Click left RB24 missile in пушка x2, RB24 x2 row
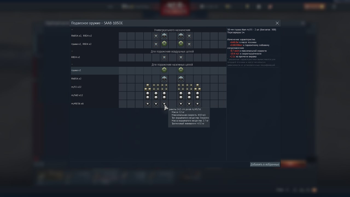 [x=156, y=44]
